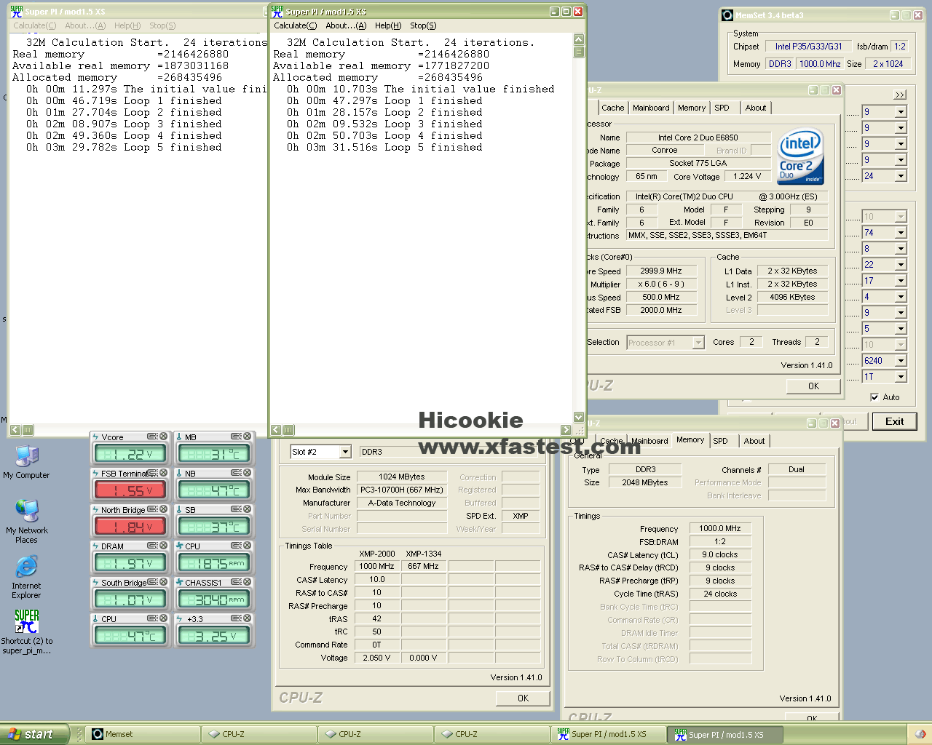Open settings of the MB temperature widget

[236, 437]
